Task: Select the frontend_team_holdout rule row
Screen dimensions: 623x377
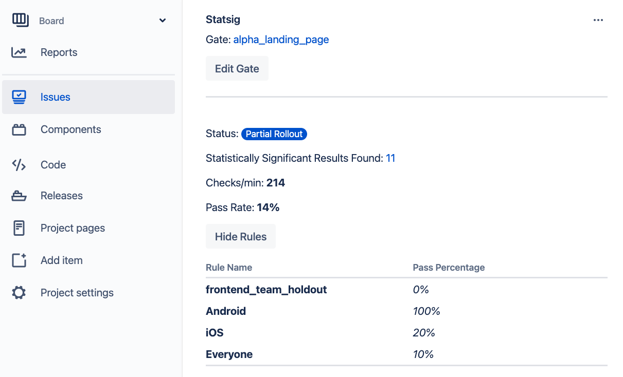Action: [406, 290]
